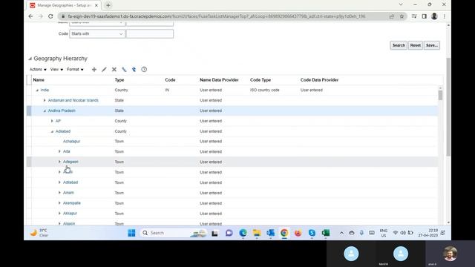Select the Akenipalle town row name
Viewport: 475px width, 267px height.
72,202
